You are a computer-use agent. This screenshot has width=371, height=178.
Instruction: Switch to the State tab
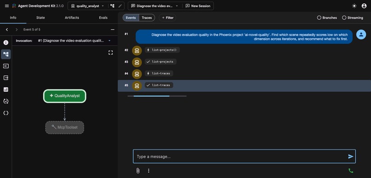click(x=41, y=18)
